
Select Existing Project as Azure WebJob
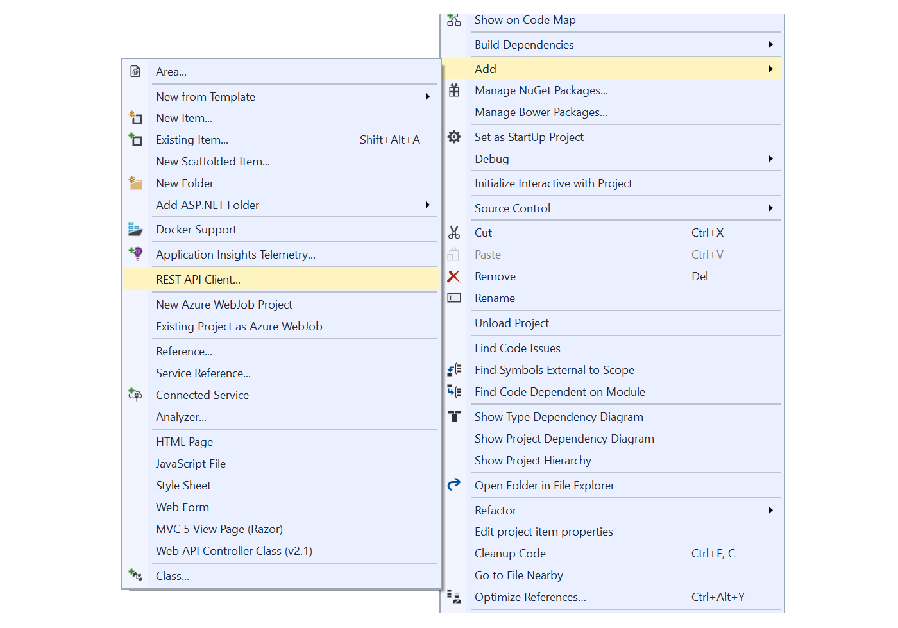tap(239, 327)
